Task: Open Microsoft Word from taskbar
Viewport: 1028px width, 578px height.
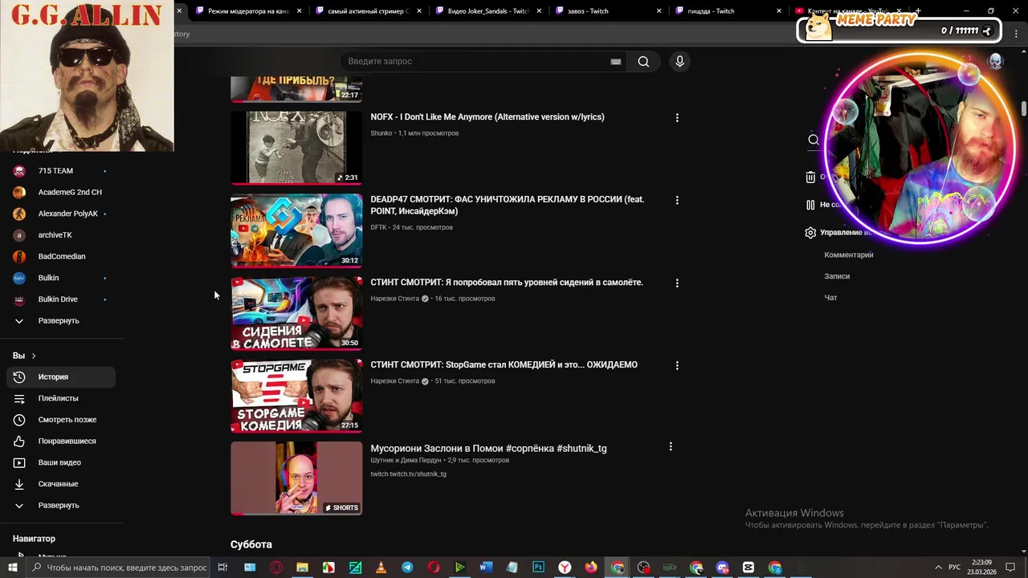Action: point(486,568)
